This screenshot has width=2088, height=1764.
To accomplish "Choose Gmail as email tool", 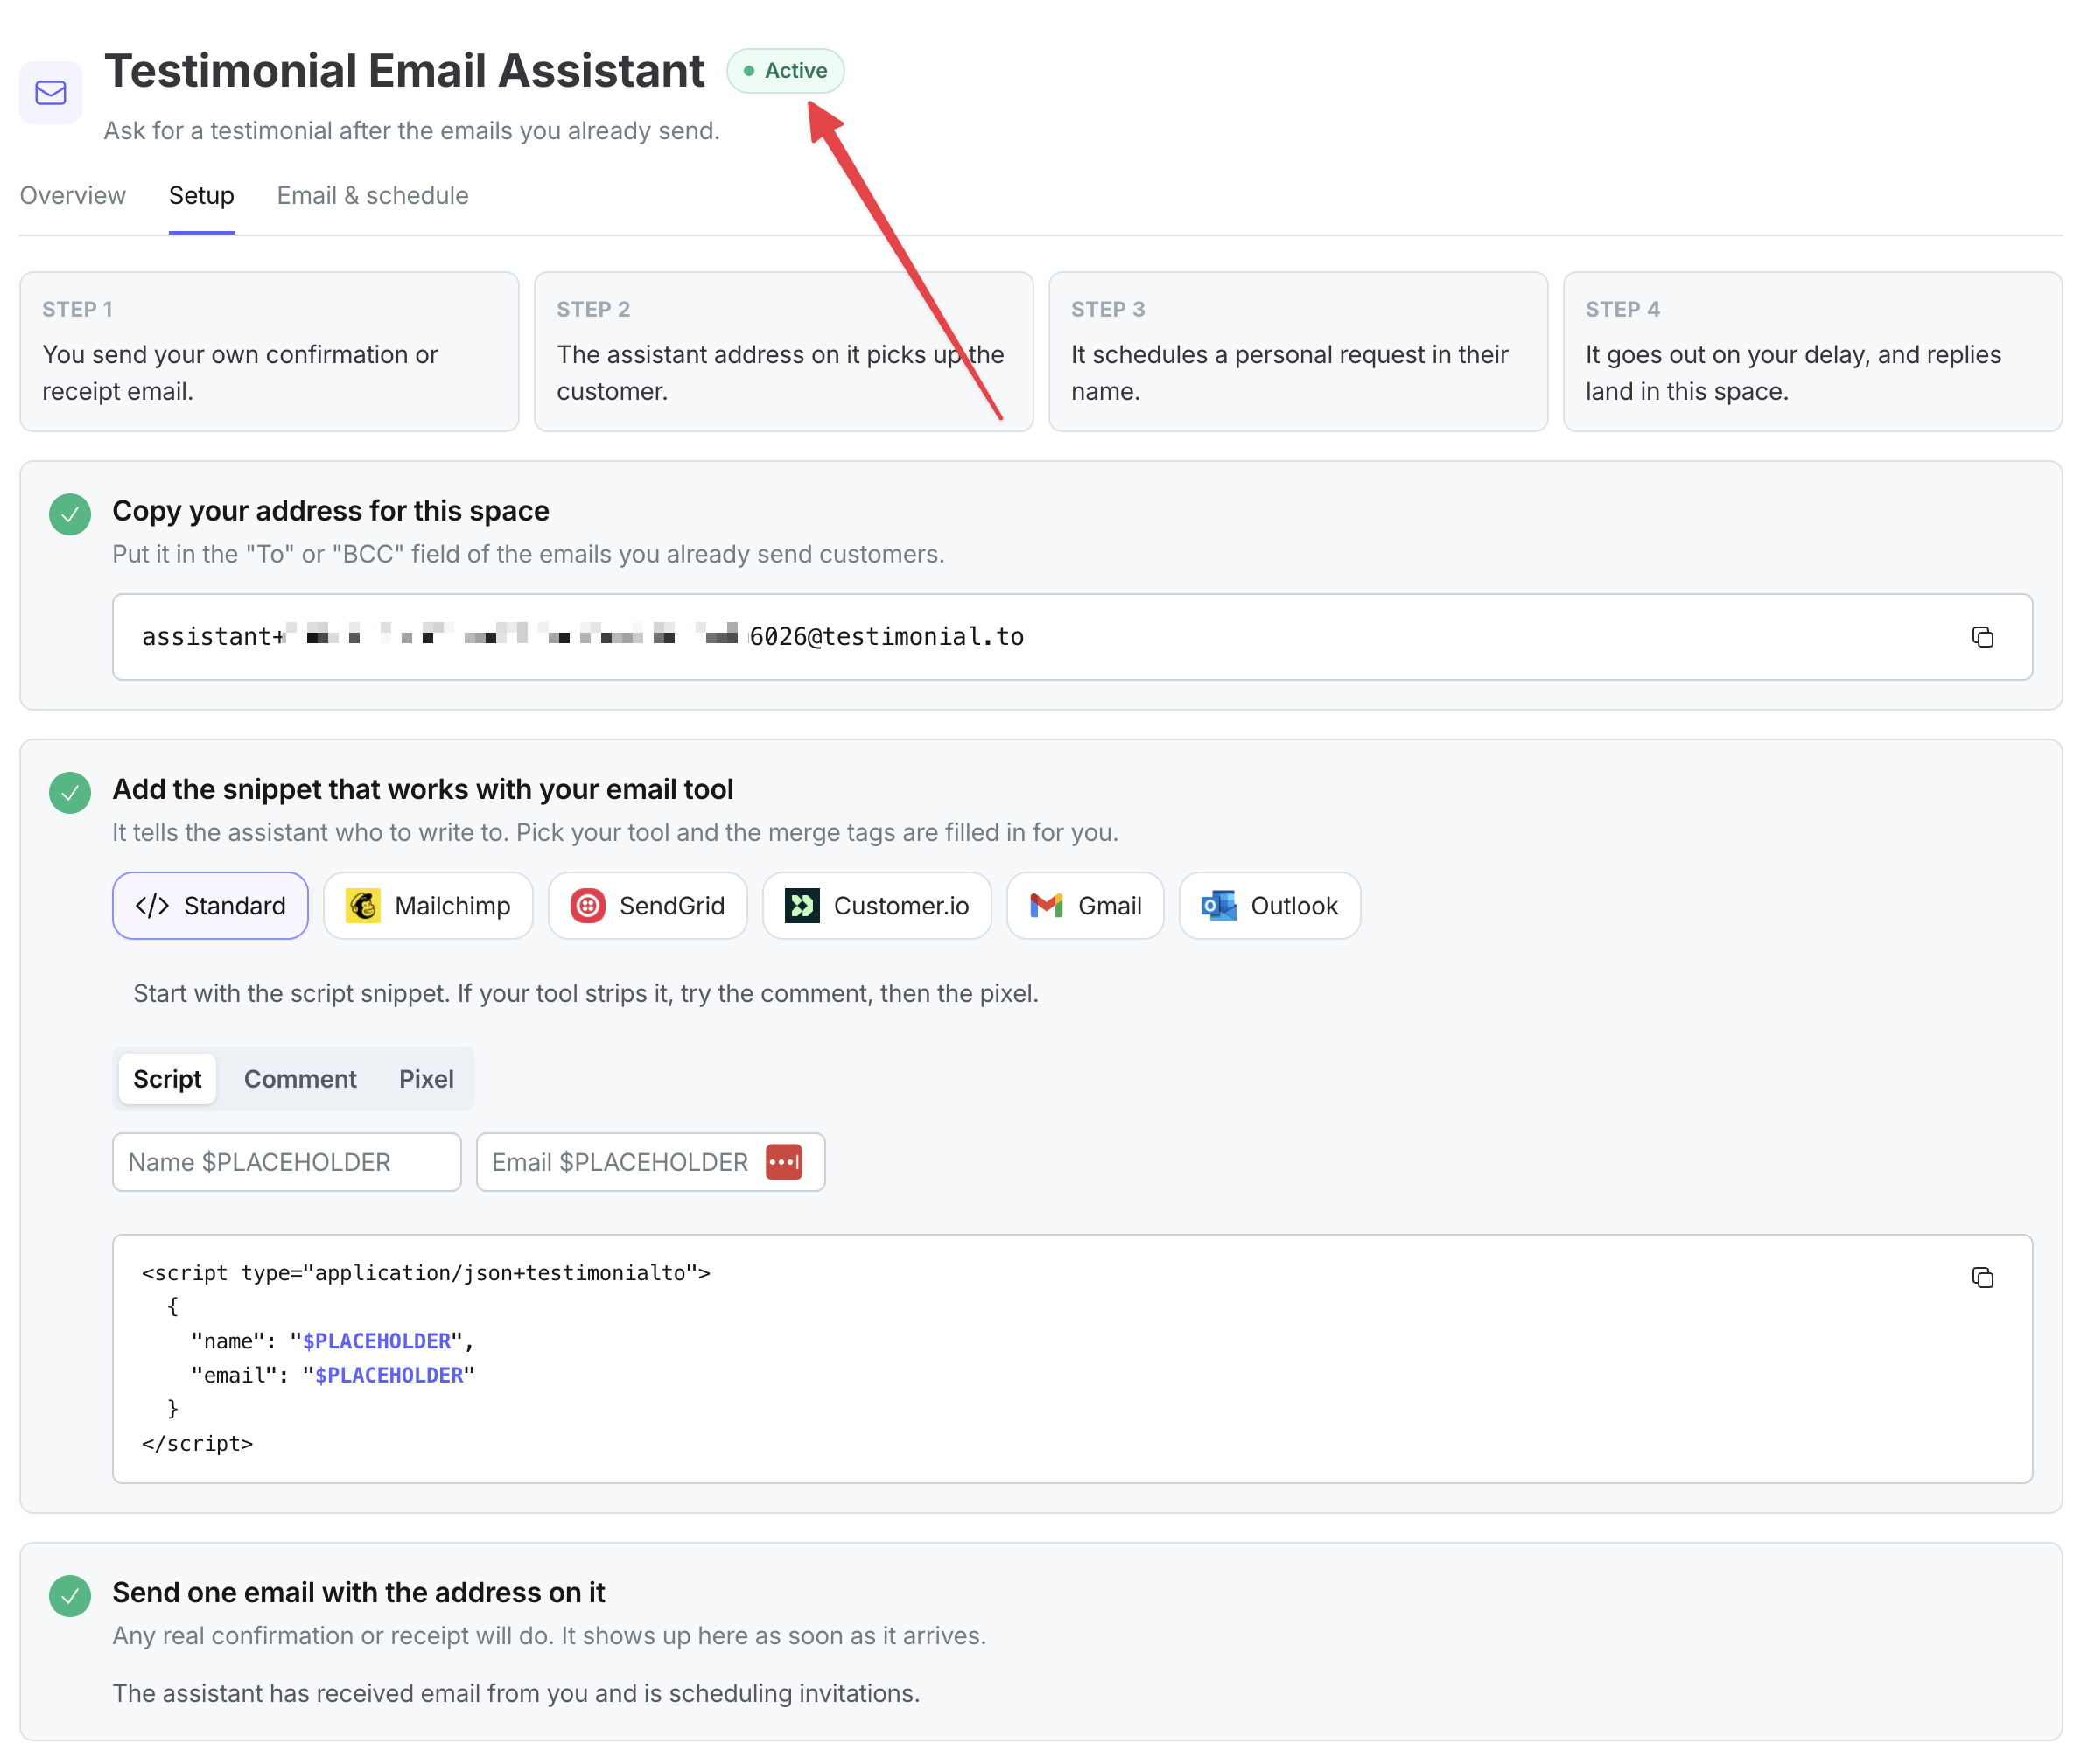I will (1085, 906).
